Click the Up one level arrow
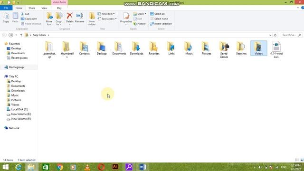Image resolution: width=304 pixels, height=171 pixels. point(21,35)
